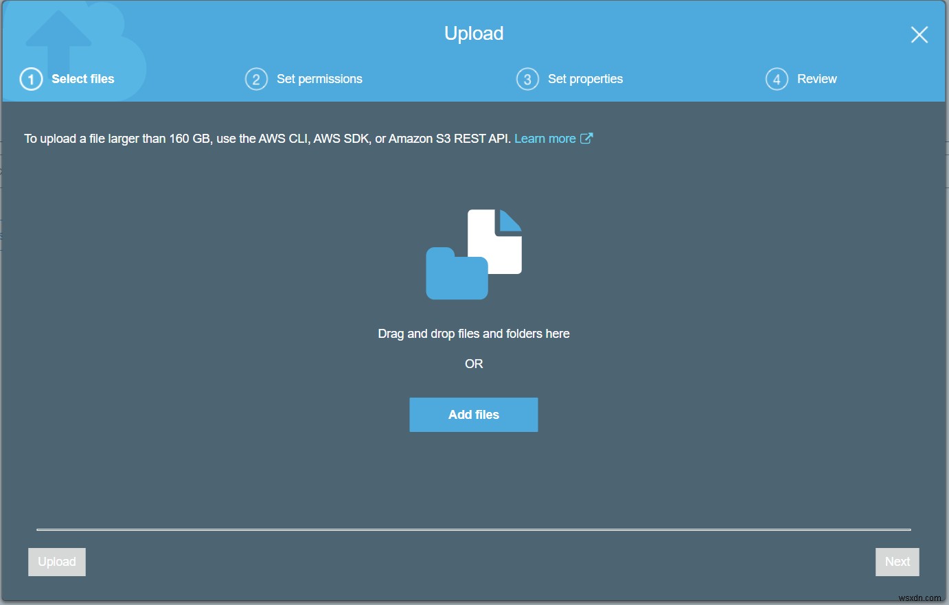949x605 pixels.
Task: Click the drag and drop files area
Action: (473, 334)
